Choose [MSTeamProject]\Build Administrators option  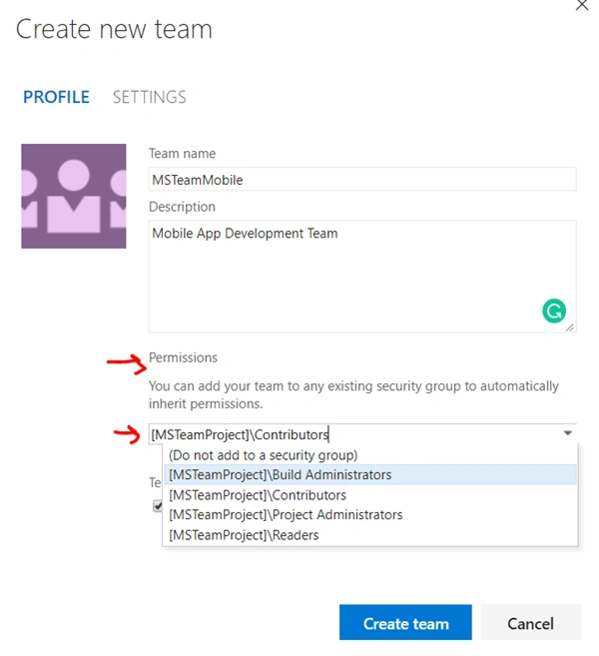point(369,475)
